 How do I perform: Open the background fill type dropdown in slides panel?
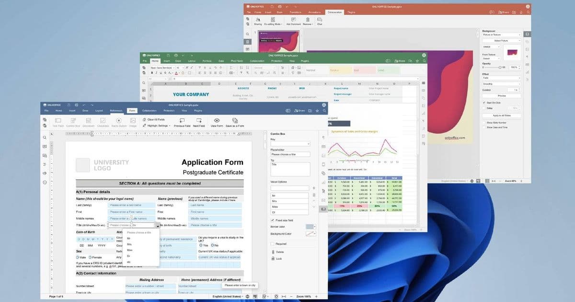click(x=502, y=35)
